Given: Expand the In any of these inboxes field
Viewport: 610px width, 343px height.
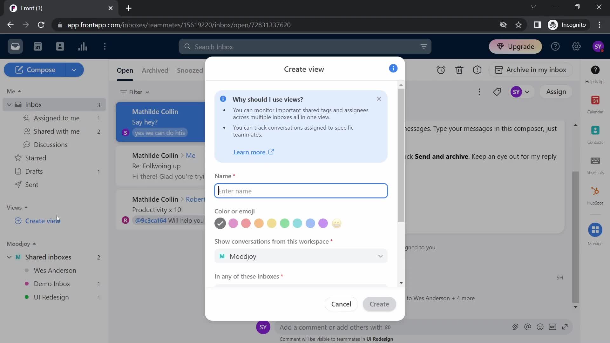Looking at the screenshot, I should coord(401,283).
